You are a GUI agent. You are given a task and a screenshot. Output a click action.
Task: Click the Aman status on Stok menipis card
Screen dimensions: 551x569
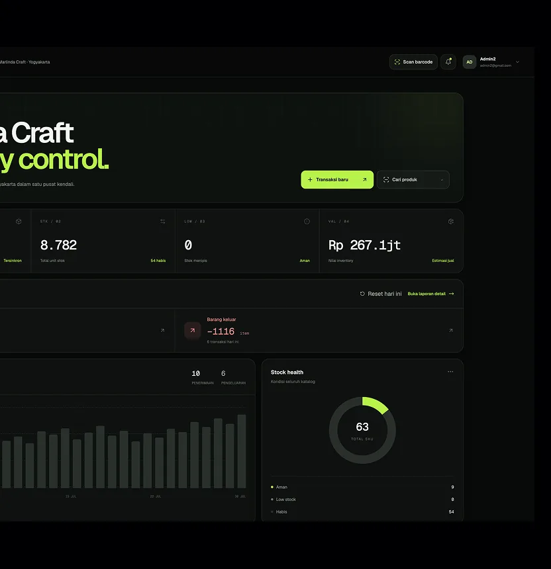(x=305, y=261)
